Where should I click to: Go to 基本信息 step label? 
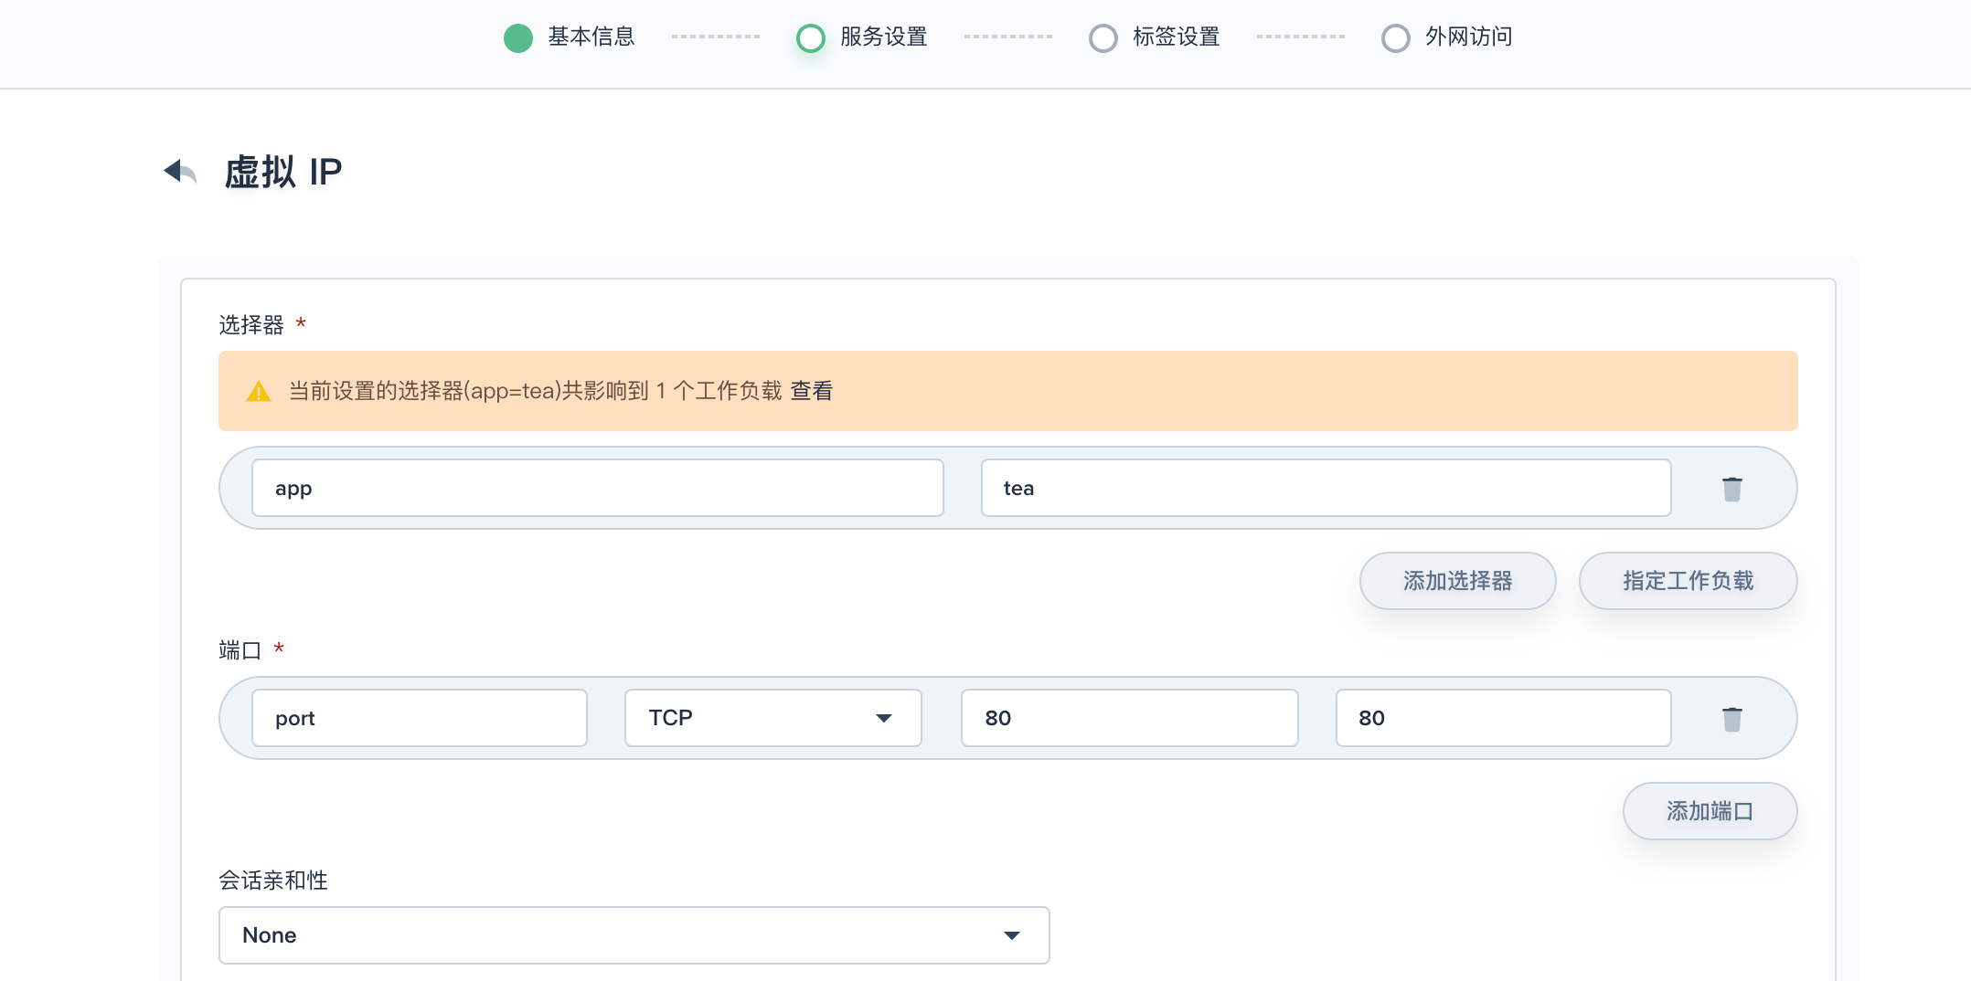click(x=591, y=37)
